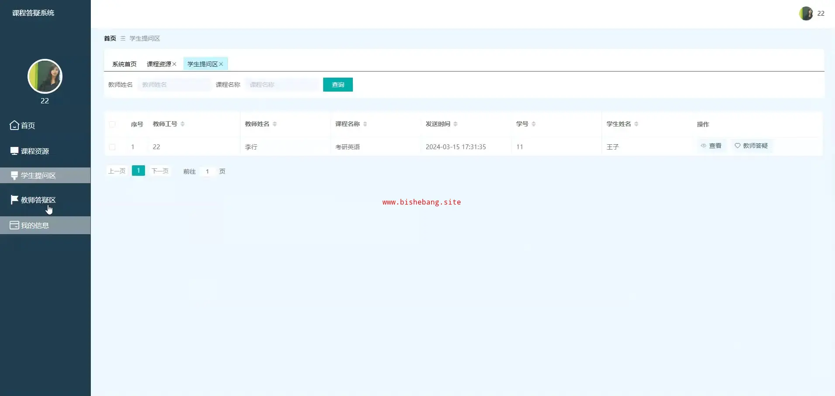The image size is (835, 396).
Task: Click the 学号 cell showing 11
Action: [520, 147]
